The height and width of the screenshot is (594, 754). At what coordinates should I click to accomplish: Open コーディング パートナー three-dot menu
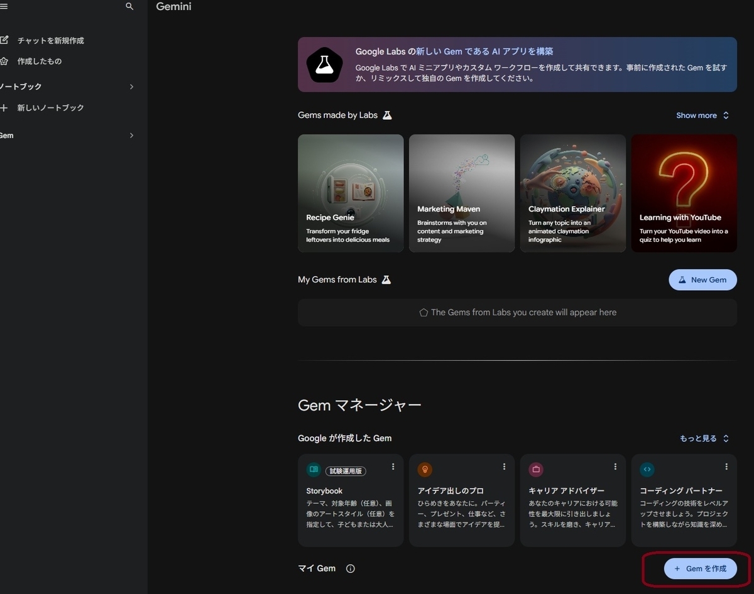726,467
